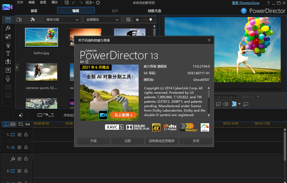
Task: Lock the fx track
Action: (x=26, y=159)
